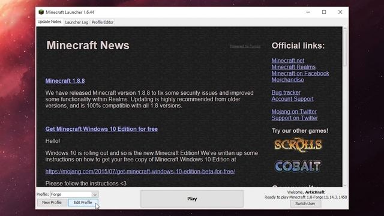Viewport: 384px width, 216px height.
Task: Follow the mojang.com Windows 10 edition URL
Action: 140,172
